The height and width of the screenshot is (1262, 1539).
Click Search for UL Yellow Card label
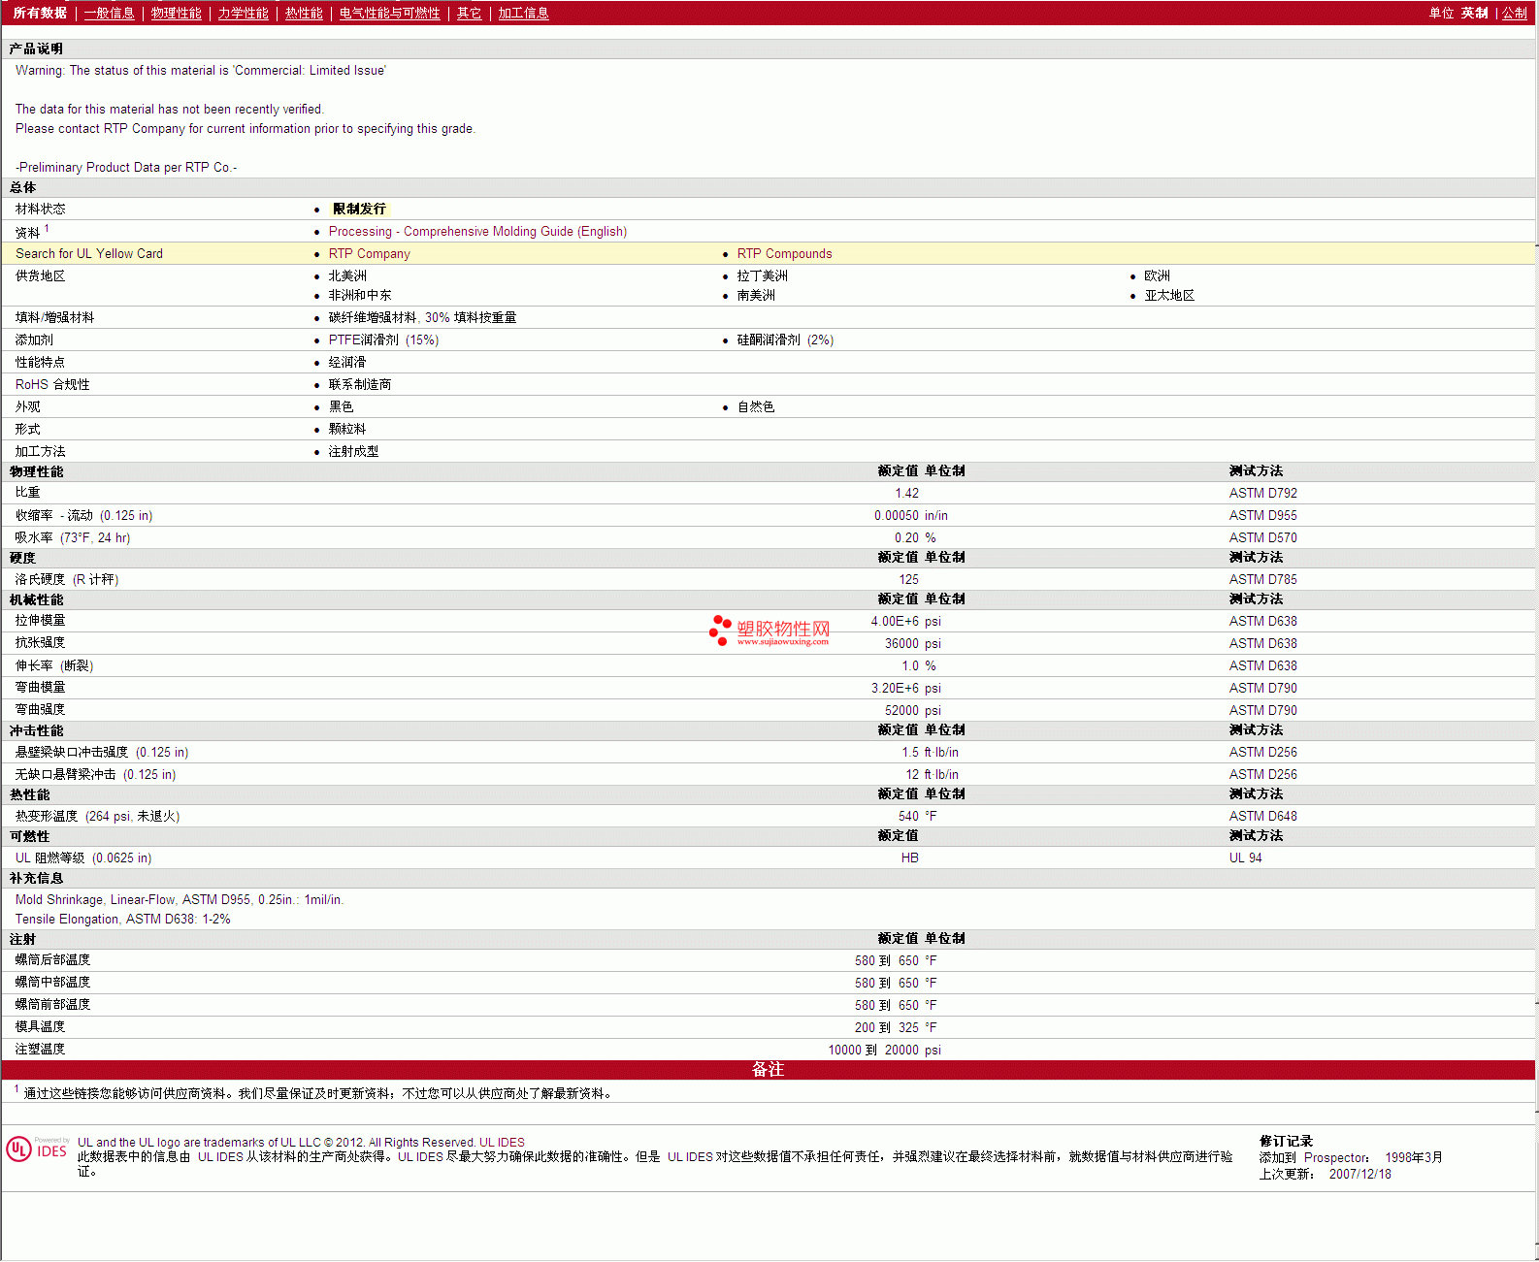(x=89, y=254)
